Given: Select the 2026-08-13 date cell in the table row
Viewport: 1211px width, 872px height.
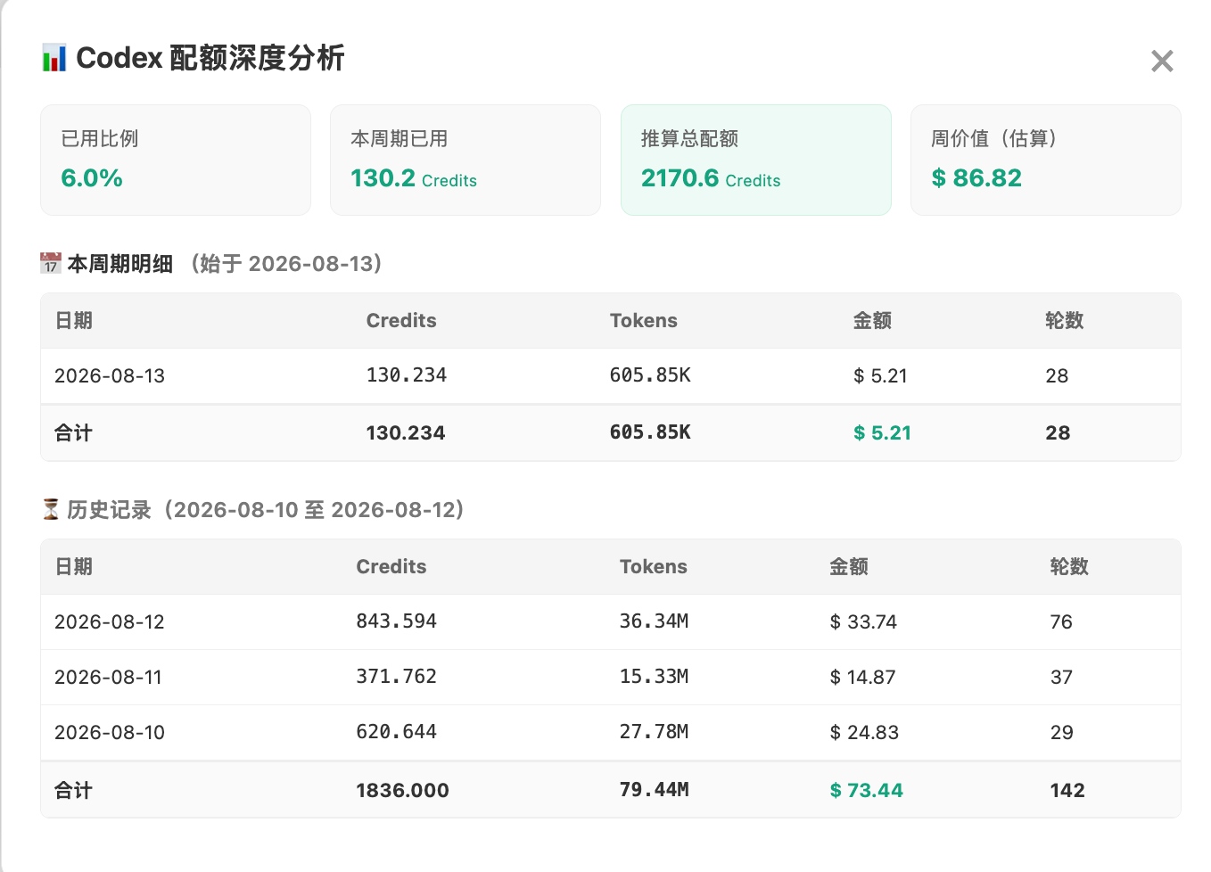Looking at the screenshot, I should point(110,376).
